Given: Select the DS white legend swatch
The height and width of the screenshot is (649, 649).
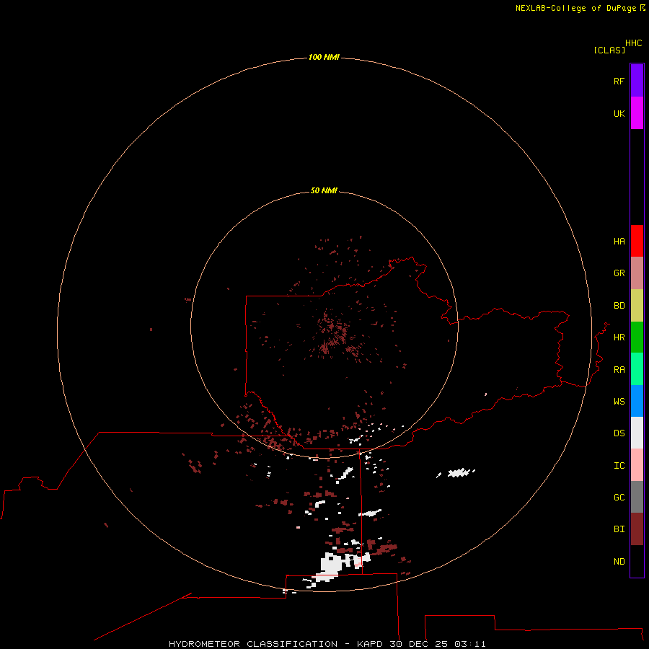Looking at the screenshot, I should 637,433.
